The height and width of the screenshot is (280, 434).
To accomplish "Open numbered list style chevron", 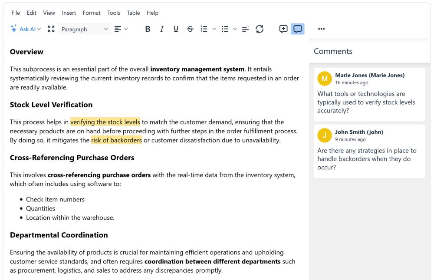I will [214, 29].
